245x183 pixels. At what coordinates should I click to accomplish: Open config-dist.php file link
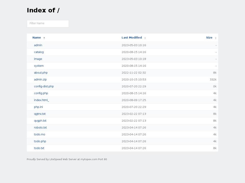click(x=44, y=86)
